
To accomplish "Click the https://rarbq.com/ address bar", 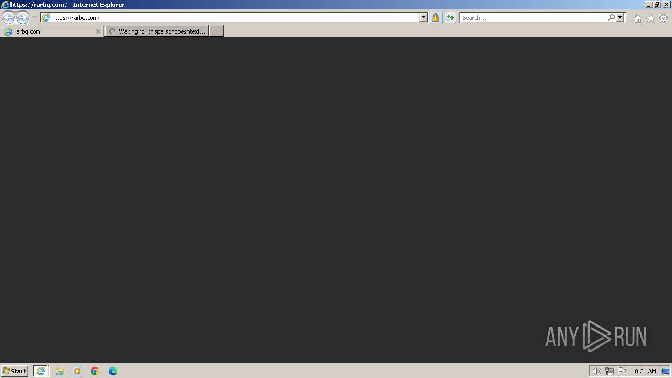I will pos(230,18).
